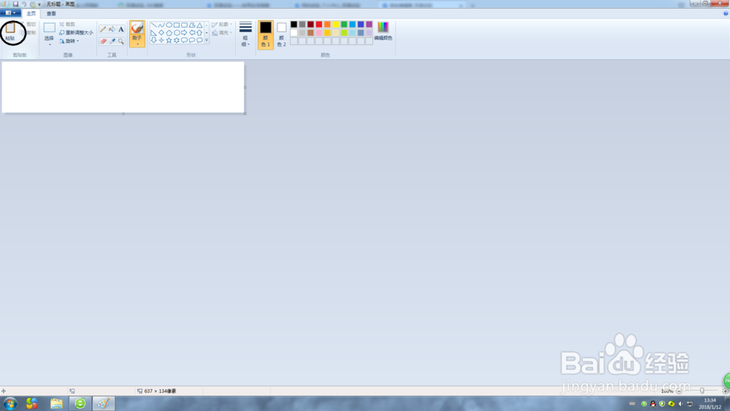730x411 pixels.
Task: Pick the Rounded rectangular callout shape
Action: [185, 40]
